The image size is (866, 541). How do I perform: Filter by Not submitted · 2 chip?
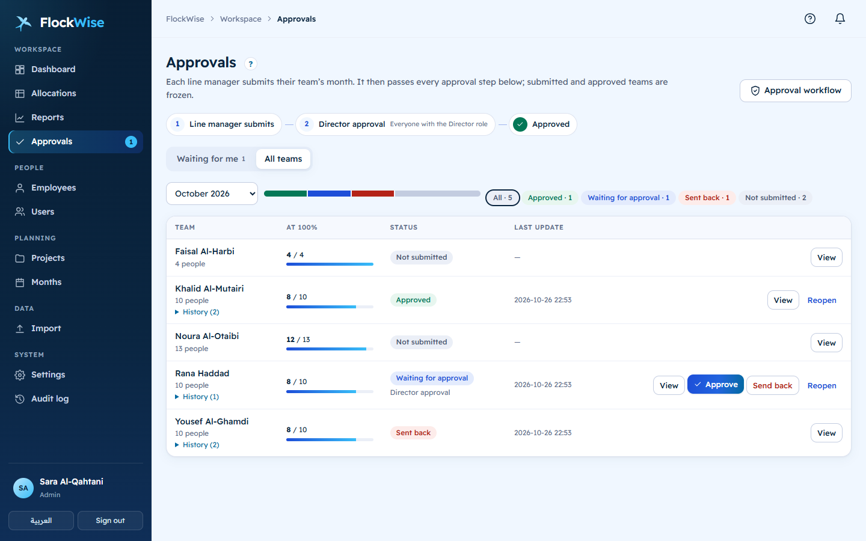point(775,198)
